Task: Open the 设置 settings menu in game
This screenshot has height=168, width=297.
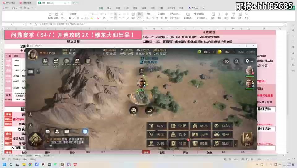Action: point(178,126)
